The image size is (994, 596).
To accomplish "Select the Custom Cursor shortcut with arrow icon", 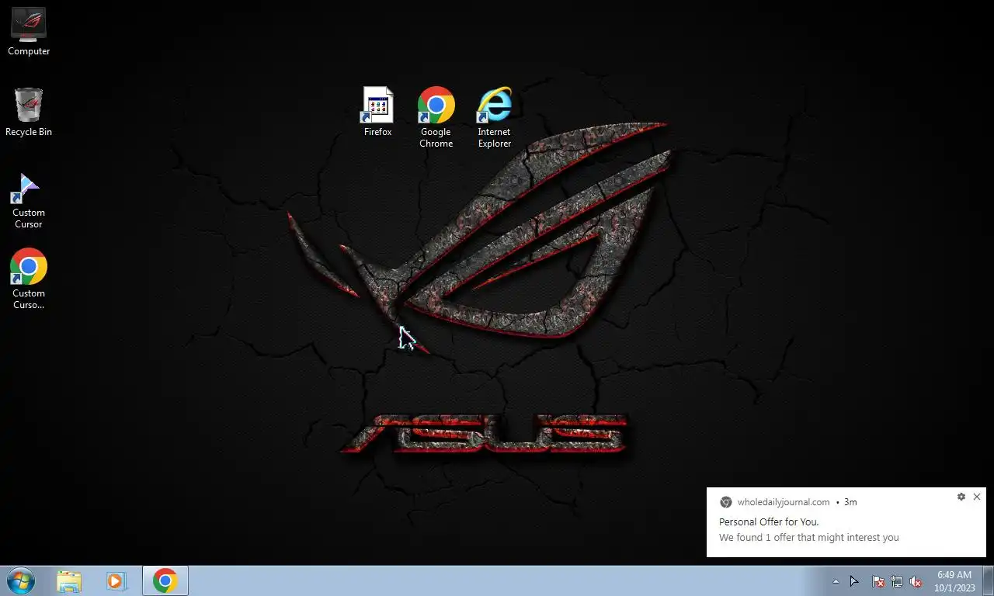I will pyautogui.click(x=29, y=200).
